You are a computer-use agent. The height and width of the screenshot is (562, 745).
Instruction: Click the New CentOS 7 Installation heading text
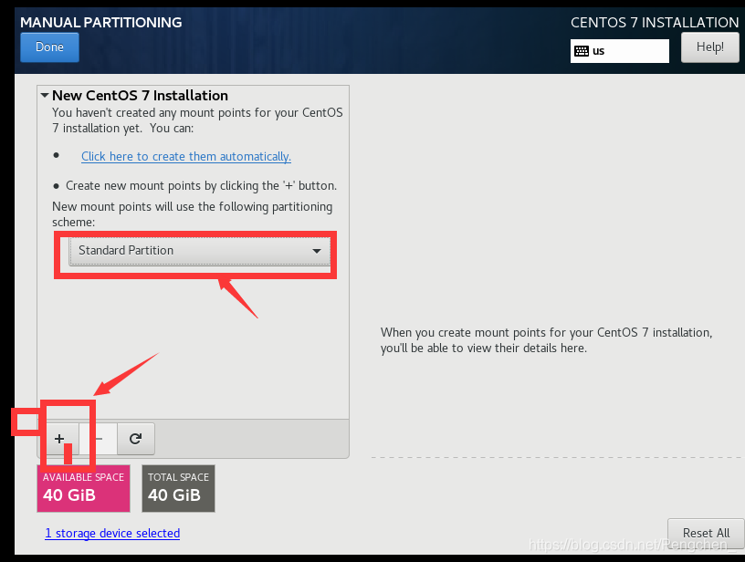140,96
